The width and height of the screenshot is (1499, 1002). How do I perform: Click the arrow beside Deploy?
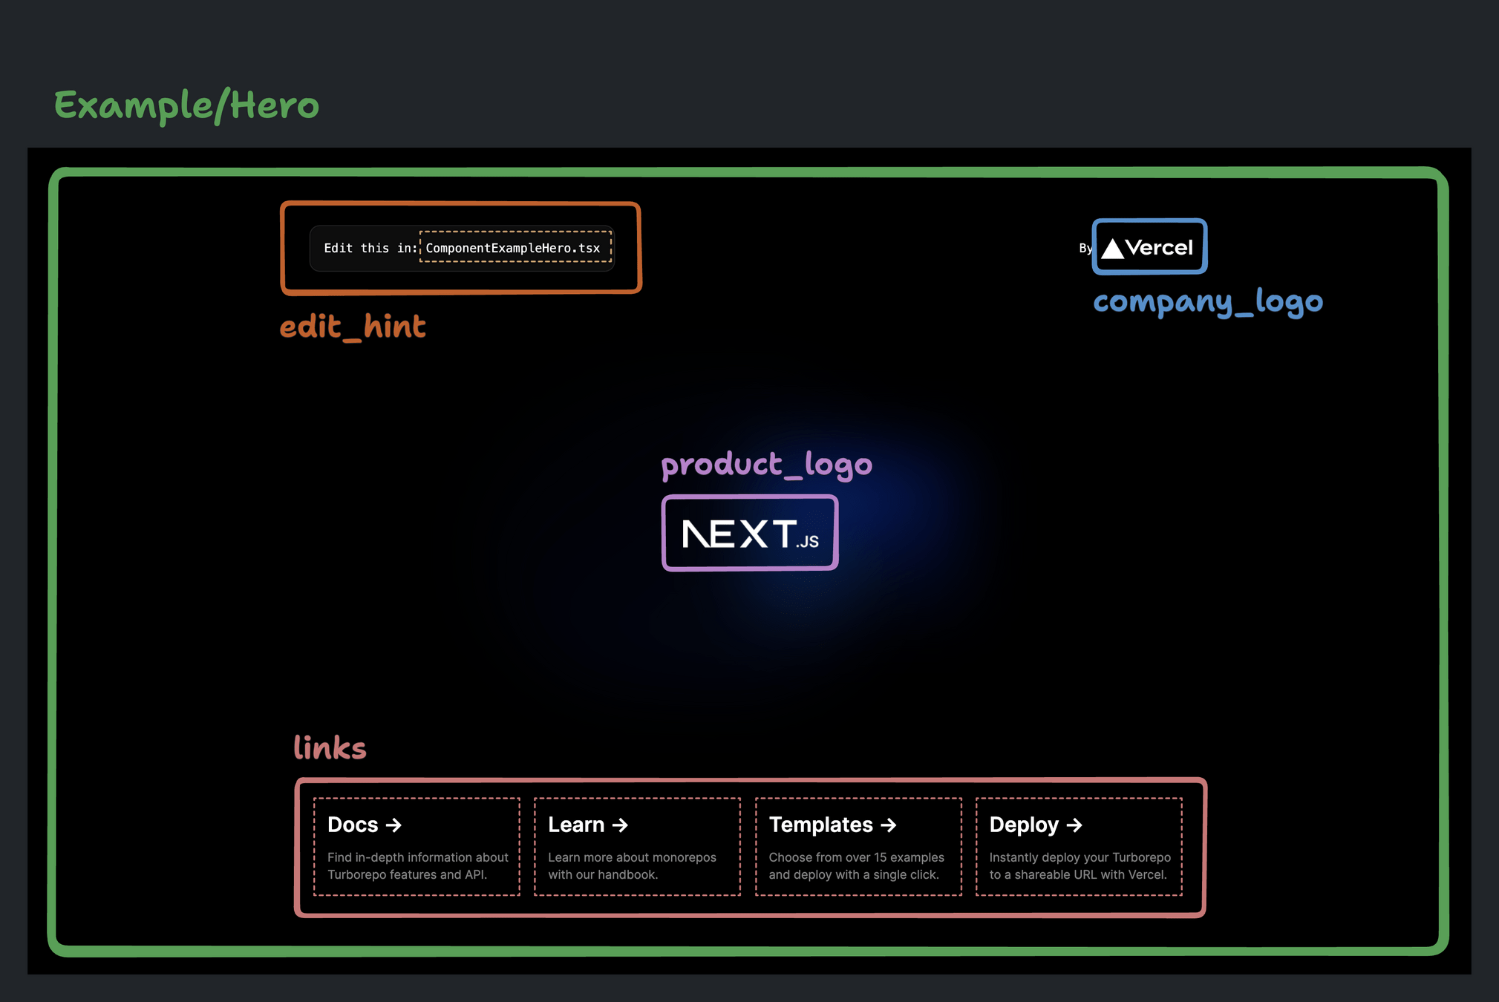click(x=1074, y=825)
